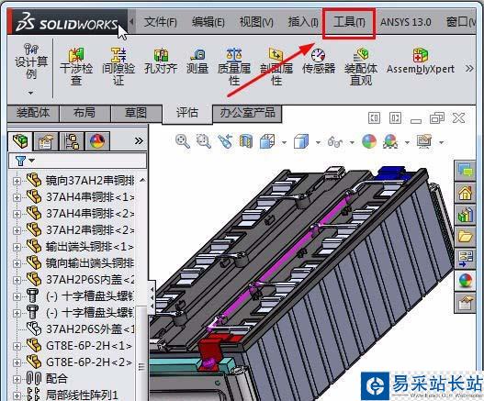Click the left tile-window button in the viewport

pyautogui.click(x=374, y=118)
